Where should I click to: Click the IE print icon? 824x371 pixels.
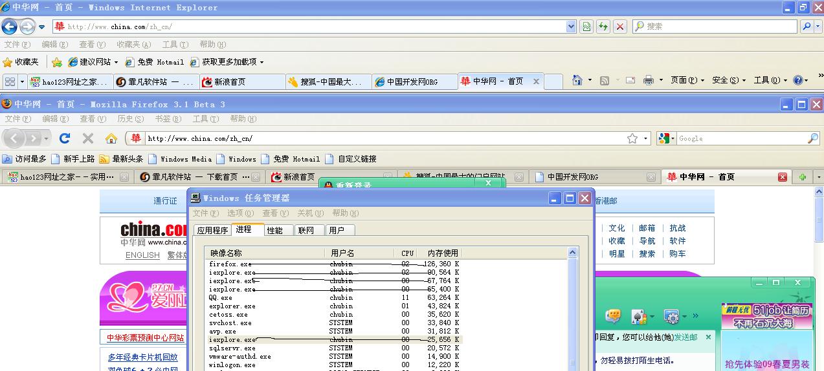(649, 80)
